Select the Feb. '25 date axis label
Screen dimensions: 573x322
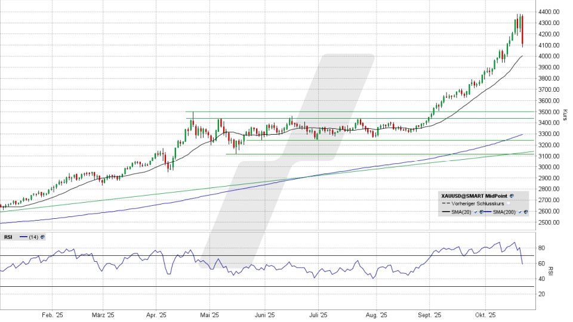point(53,315)
